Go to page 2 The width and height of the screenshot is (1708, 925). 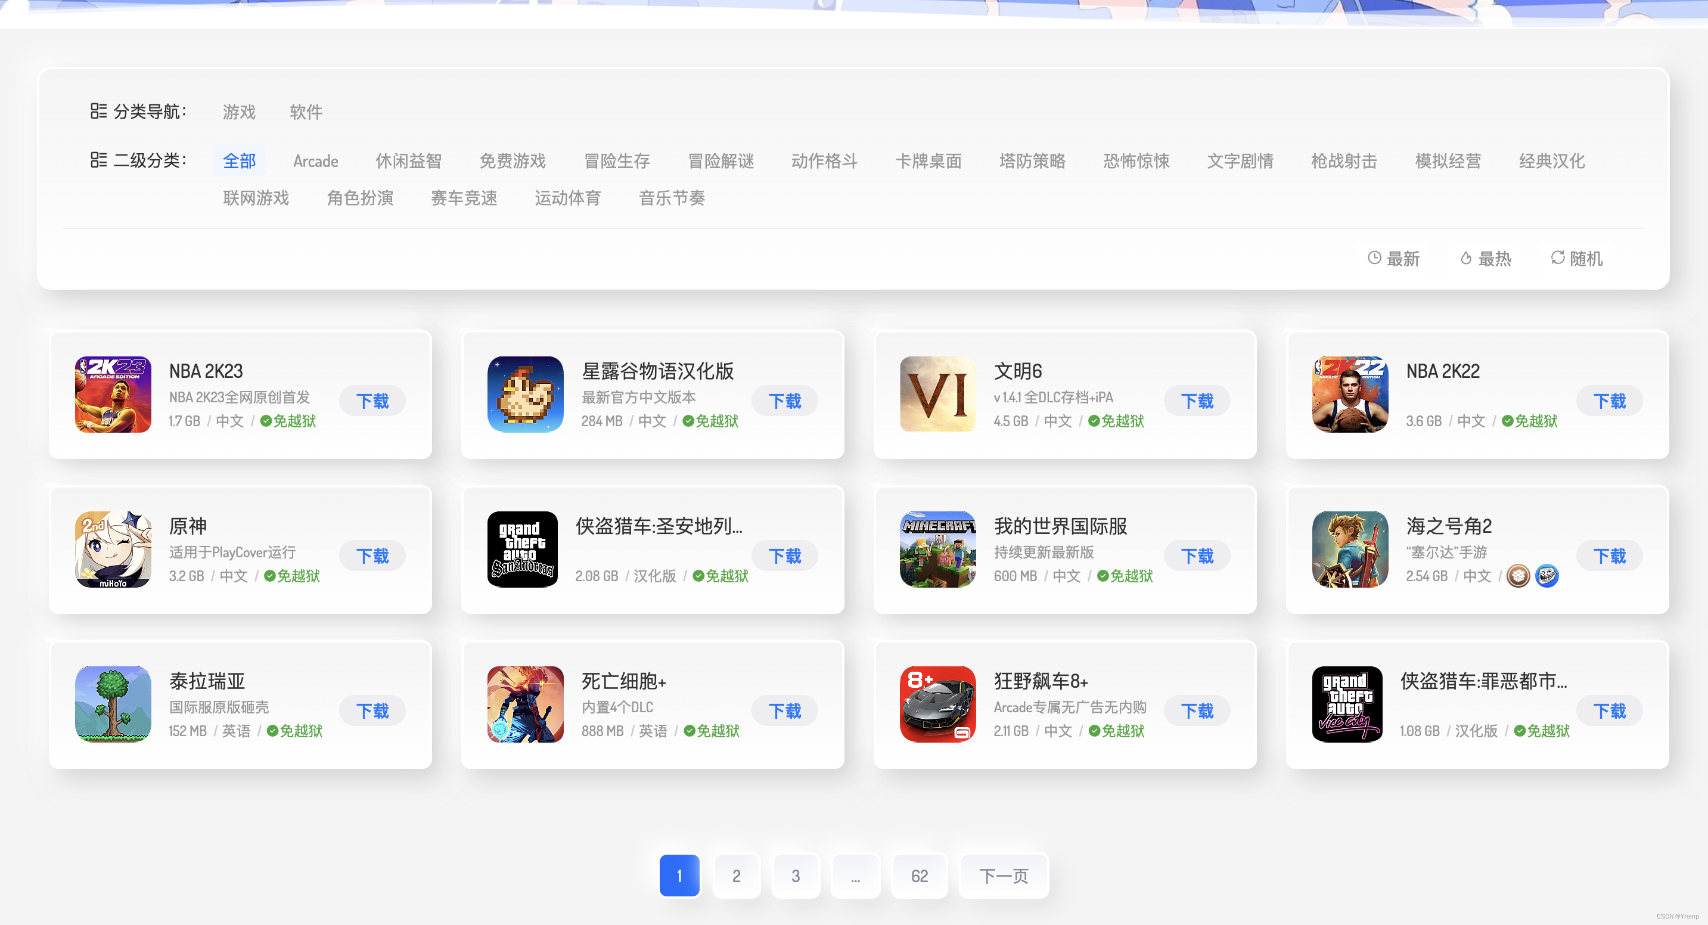tap(737, 876)
